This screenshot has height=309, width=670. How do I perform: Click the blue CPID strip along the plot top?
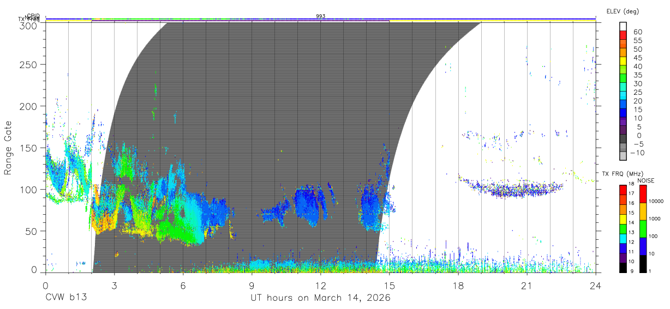point(320,19)
